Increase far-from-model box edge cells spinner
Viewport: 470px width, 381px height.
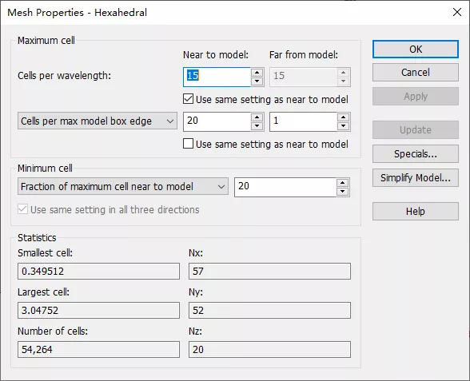(x=343, y=117)
